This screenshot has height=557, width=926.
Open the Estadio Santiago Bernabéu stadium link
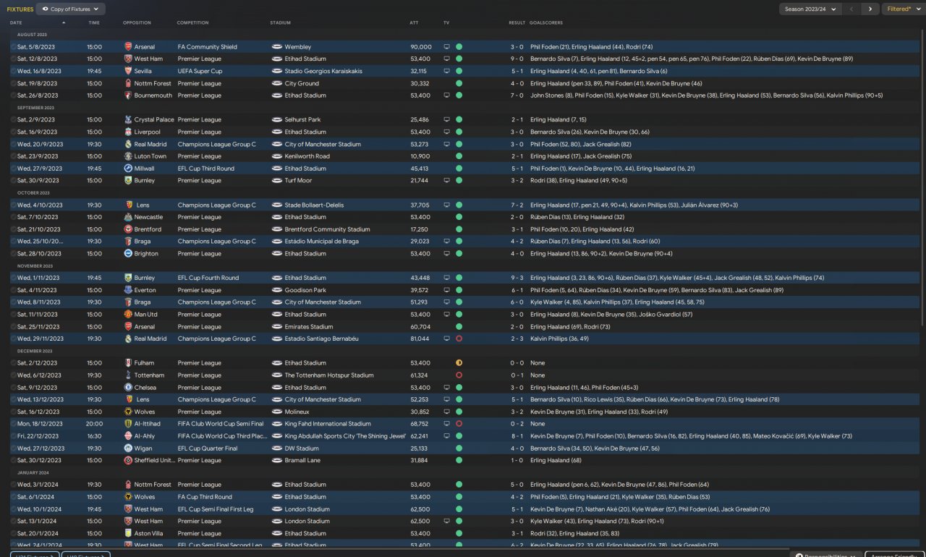[x=323, y=339]
